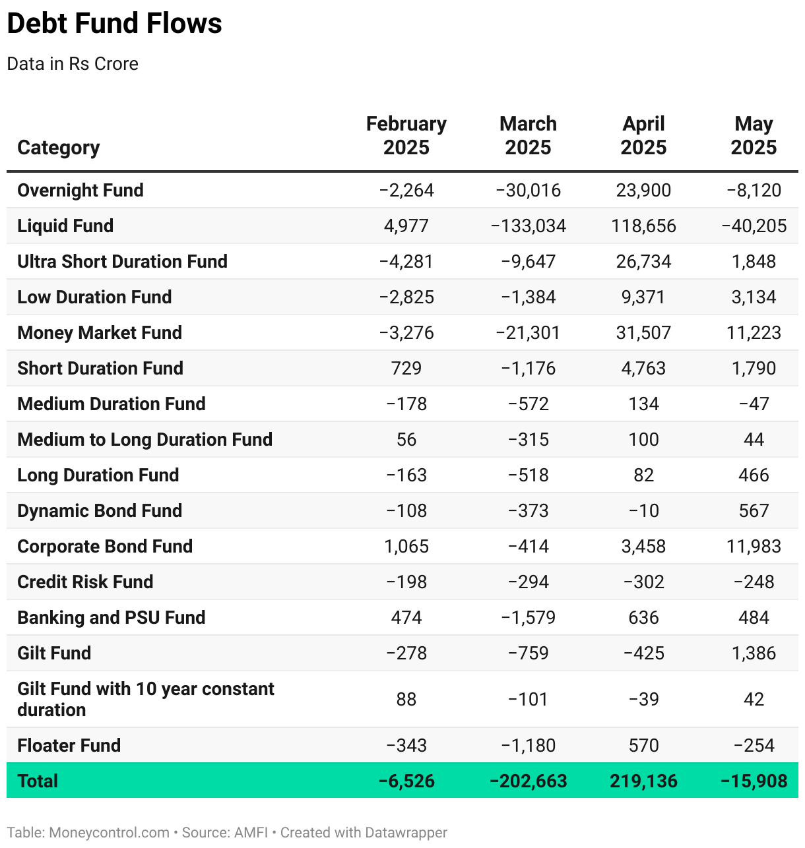This screenshot has width=805, height=848.
Task: Click the Moneycontrol.com source credit text
Action: tap(109, 833)
